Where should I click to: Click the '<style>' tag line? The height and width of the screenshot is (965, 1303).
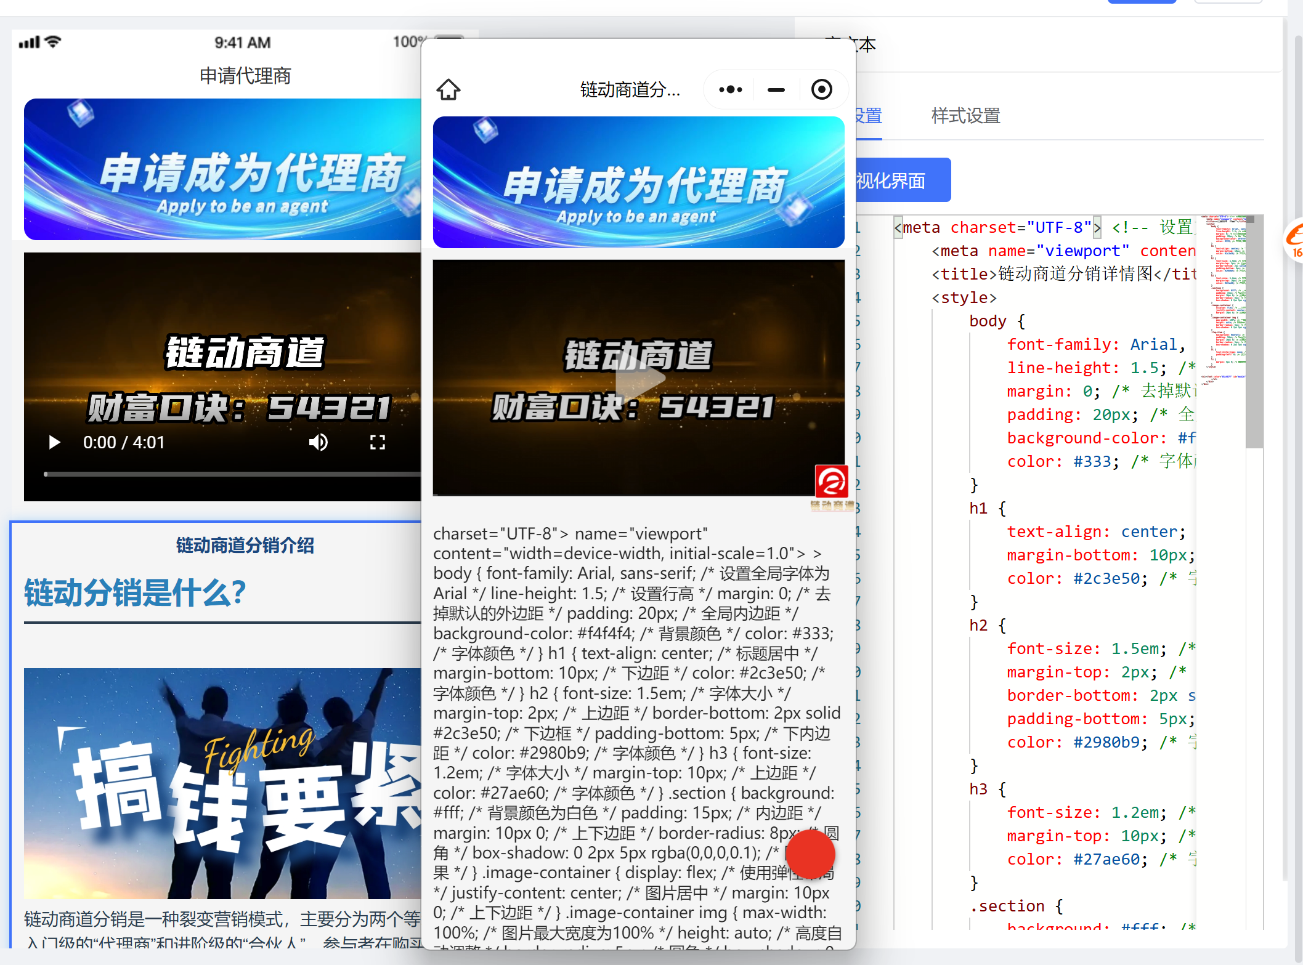click(964, 297)
